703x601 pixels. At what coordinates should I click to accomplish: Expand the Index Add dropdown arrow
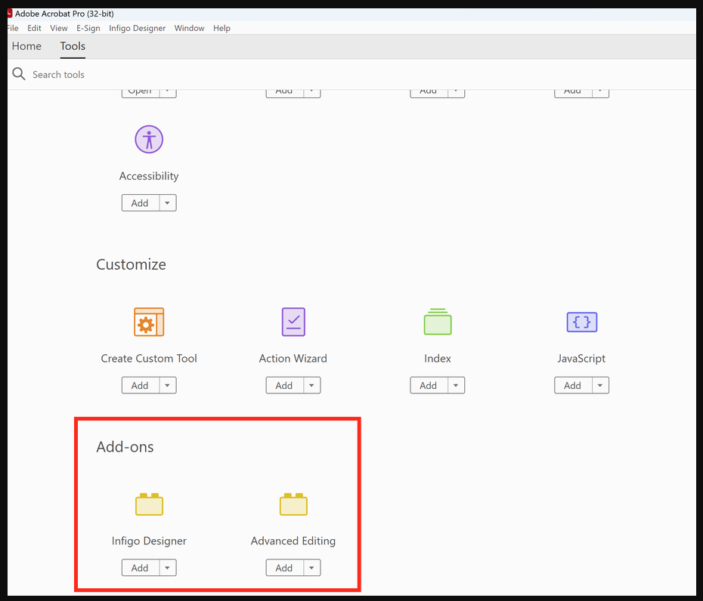point(456,385)
